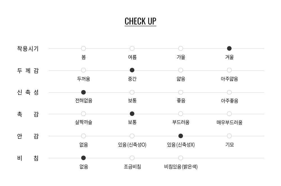Select the 기모 lining radio circle

tap(229, 136)
